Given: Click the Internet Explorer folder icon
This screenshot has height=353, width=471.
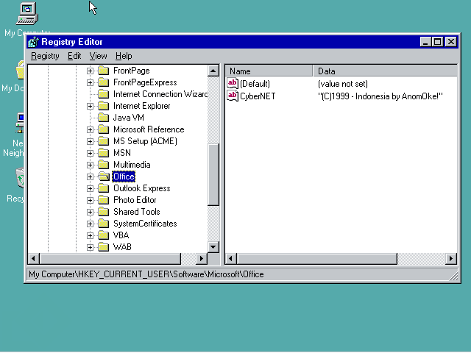Looking at the screenshot, I should (x=103, y=106).
